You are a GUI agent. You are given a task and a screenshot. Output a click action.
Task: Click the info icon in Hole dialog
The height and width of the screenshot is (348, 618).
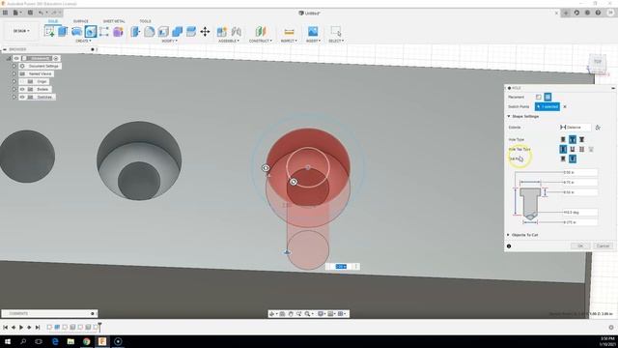point(509,246)
